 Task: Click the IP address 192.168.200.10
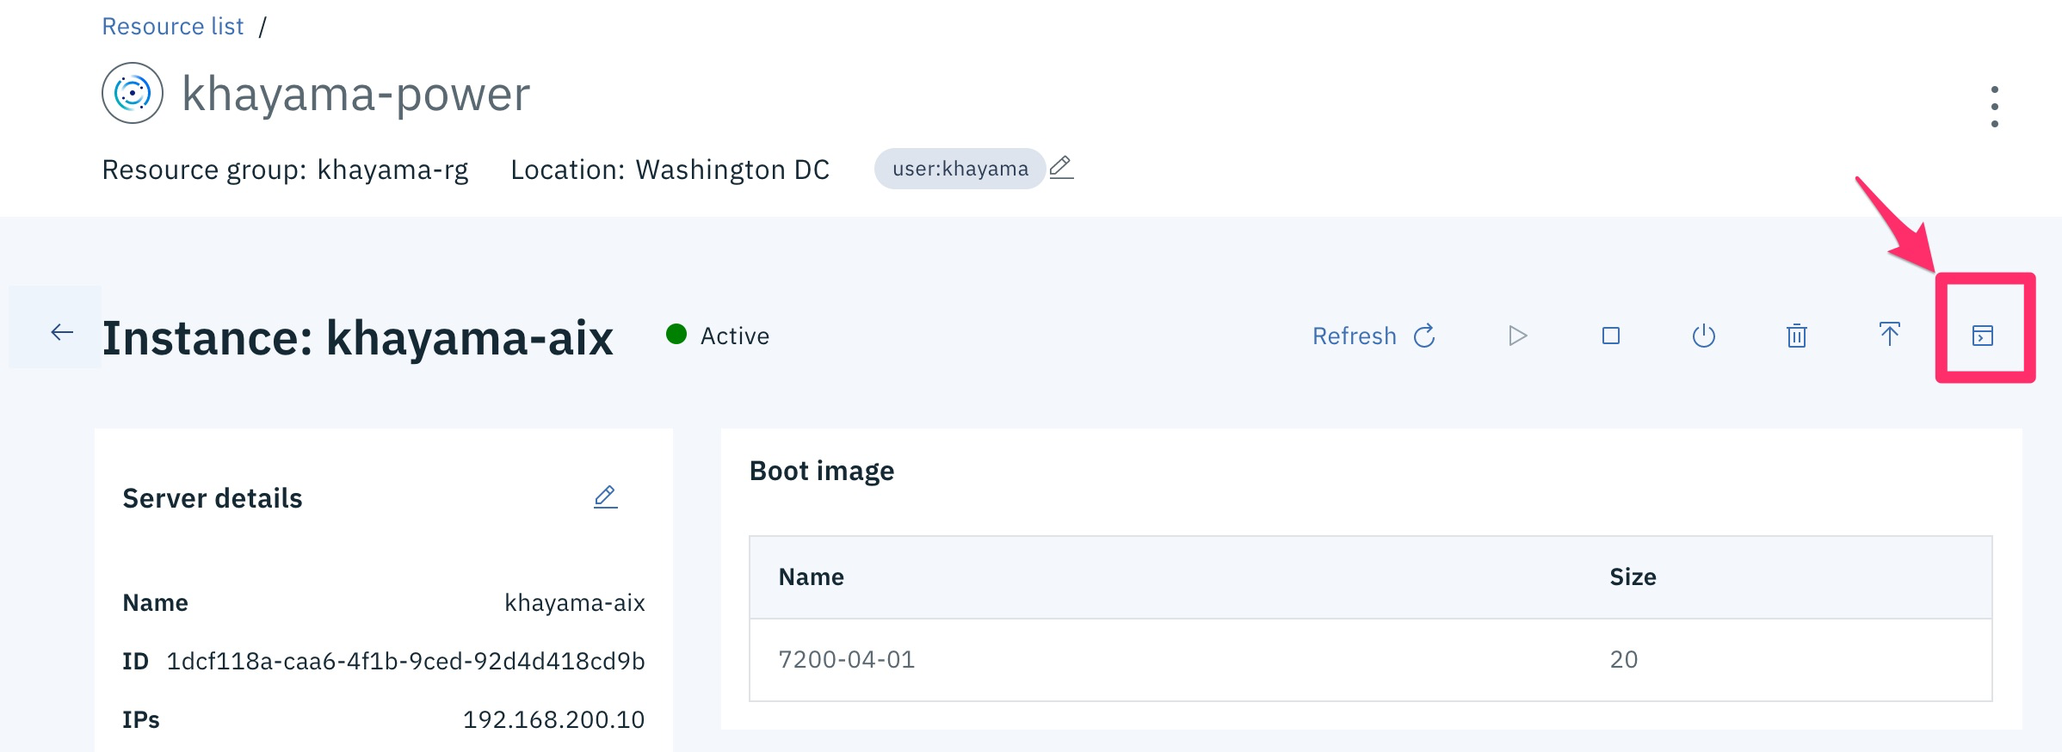553,719
